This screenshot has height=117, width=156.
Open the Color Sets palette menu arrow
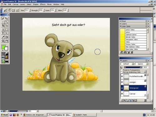click(x=149, y=26)
